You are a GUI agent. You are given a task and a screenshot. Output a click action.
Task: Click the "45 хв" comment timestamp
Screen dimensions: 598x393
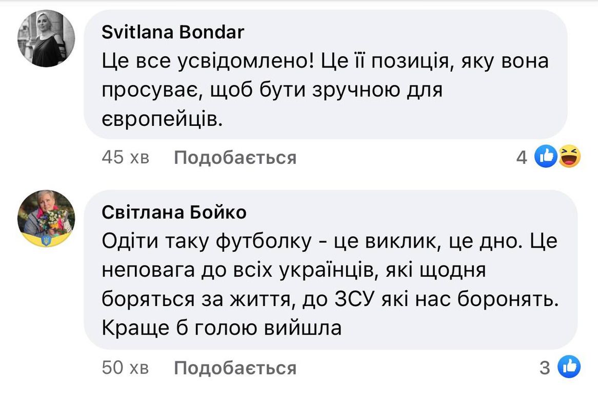[x=126, y=158]
